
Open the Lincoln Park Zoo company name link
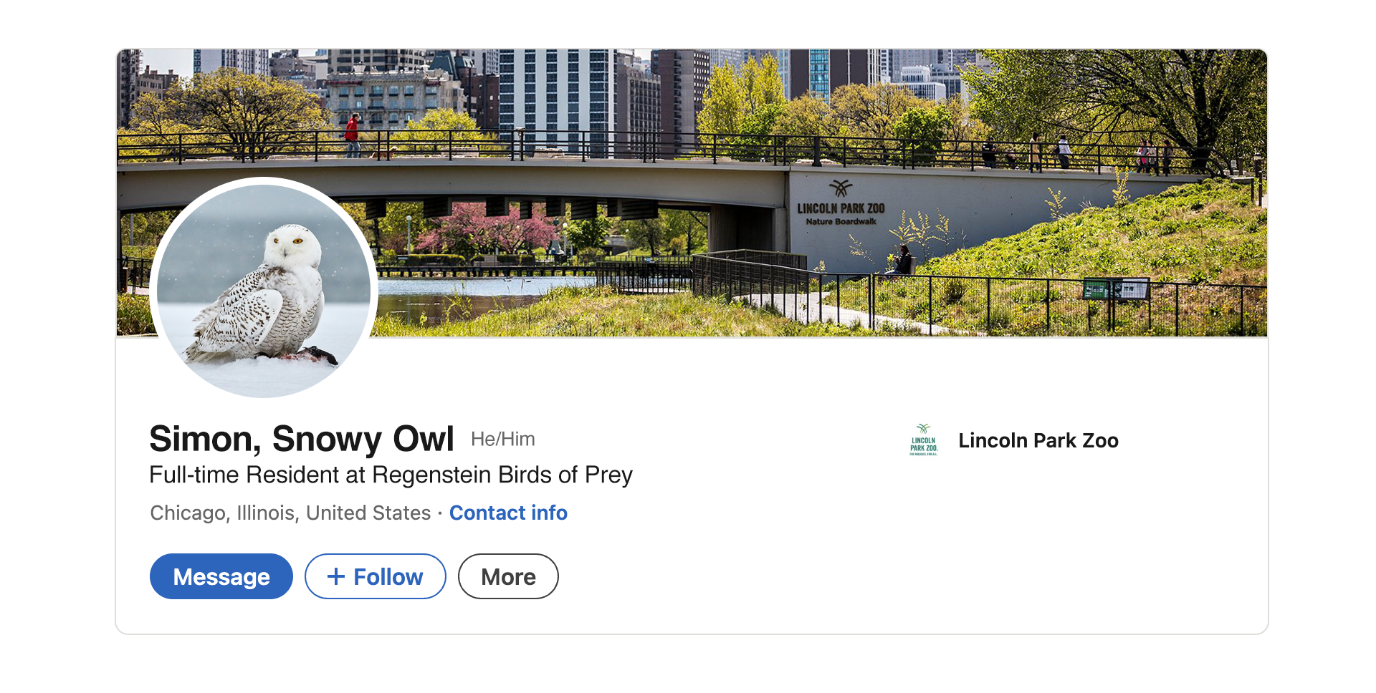point(1038,440)
